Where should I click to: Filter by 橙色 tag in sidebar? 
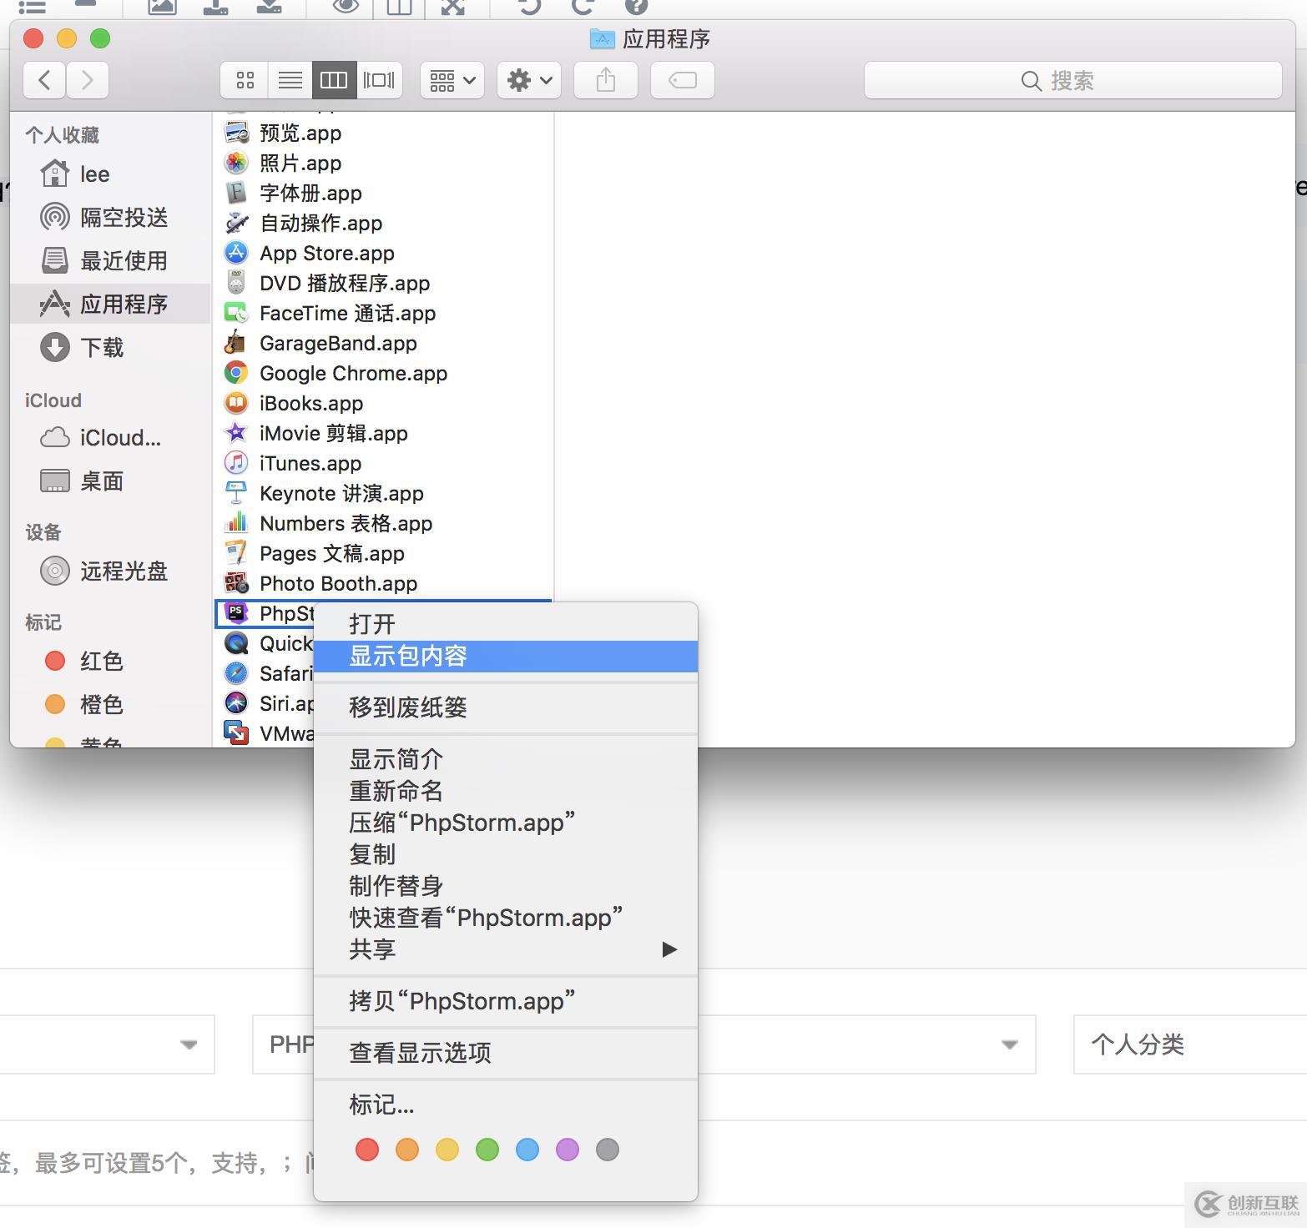pos(110,704)
